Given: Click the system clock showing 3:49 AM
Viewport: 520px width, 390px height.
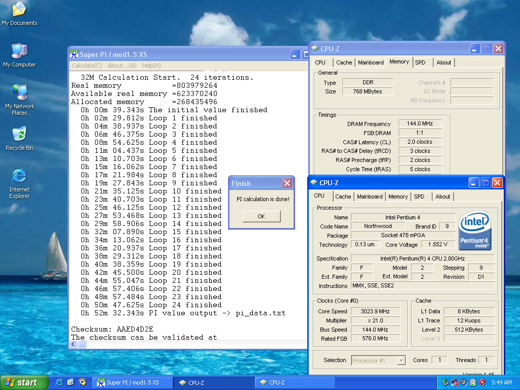Looking at the screenshot, I should [x=501, y=382].
